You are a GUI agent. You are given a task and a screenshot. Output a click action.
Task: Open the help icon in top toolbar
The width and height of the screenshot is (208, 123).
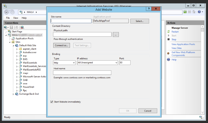(x=199, y=12)
